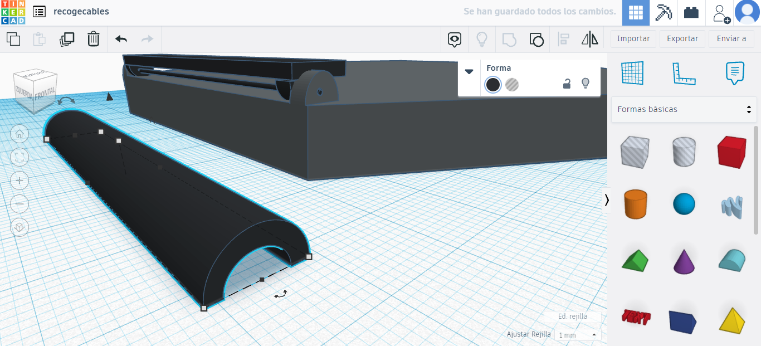761x346 pixels.
Task: Pick the striped hole box shape
Action: click(x=635, y=152)
